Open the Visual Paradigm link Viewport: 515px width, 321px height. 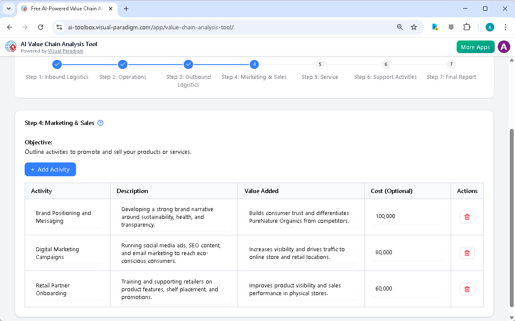(66, 51)
